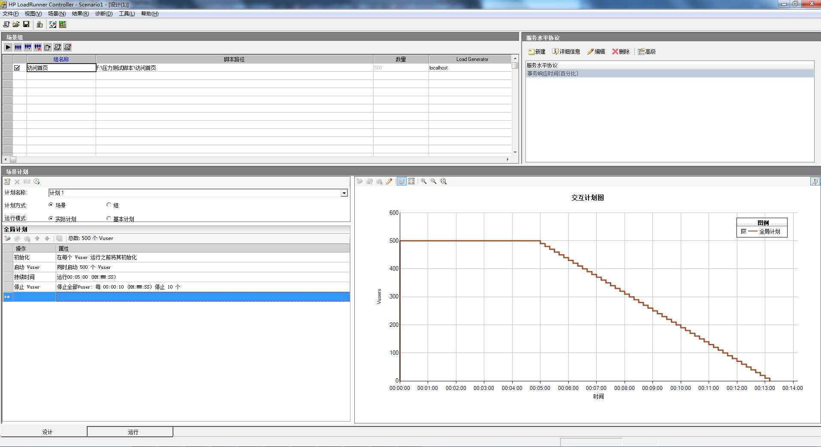This screenshot has width=821, height=447.
Task: Uncheck the 访问首页 group checkbox
Action: coord(17,68)
